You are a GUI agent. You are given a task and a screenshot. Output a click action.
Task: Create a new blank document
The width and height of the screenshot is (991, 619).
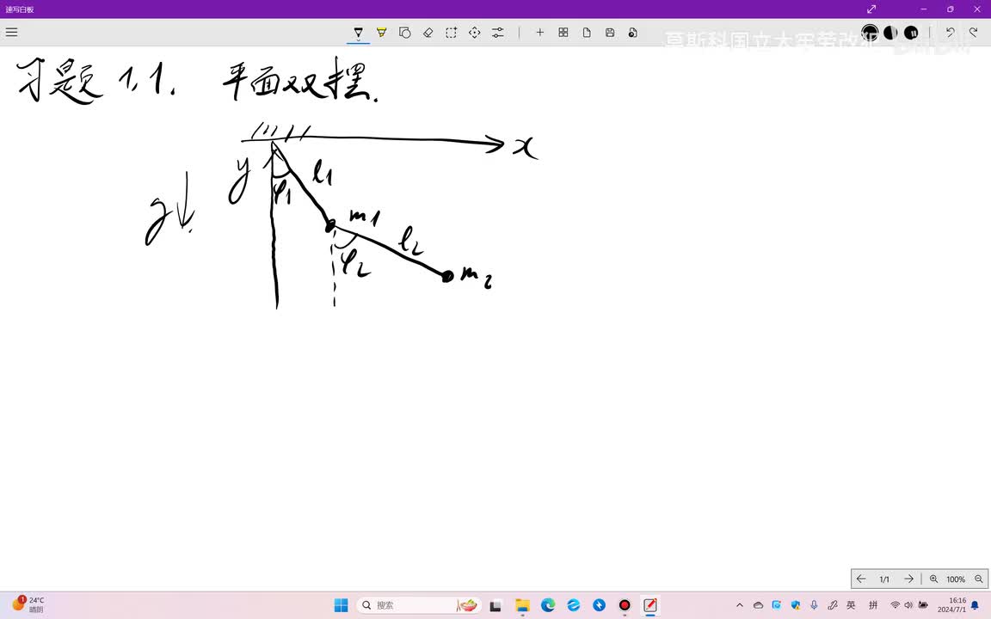[587, 32]
